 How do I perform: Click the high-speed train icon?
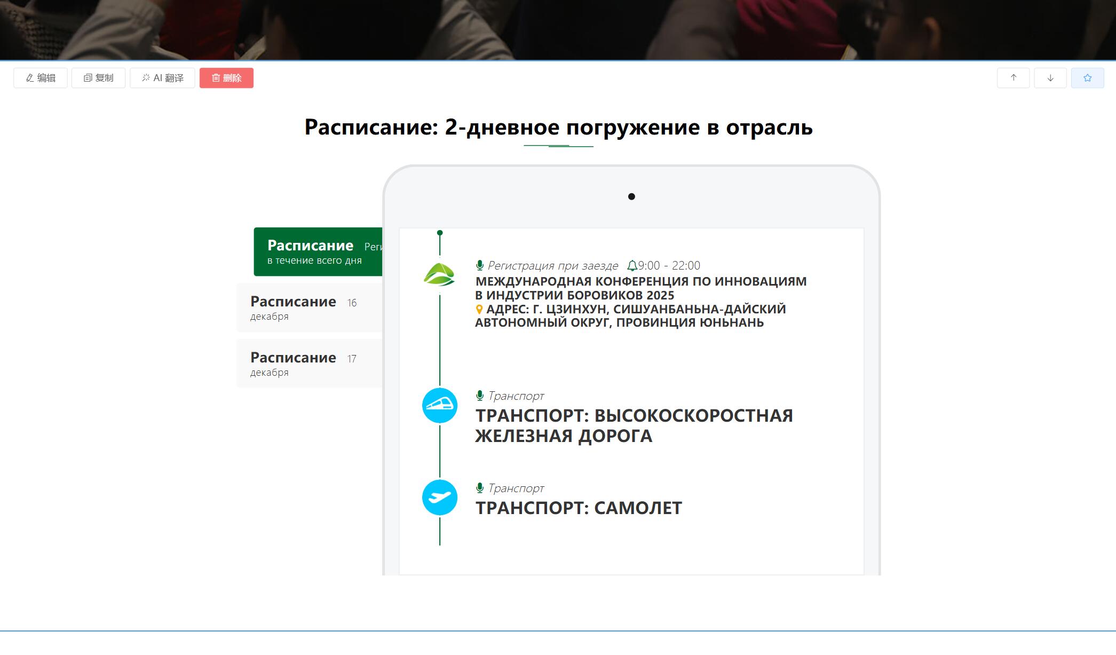tap(439, 406)
